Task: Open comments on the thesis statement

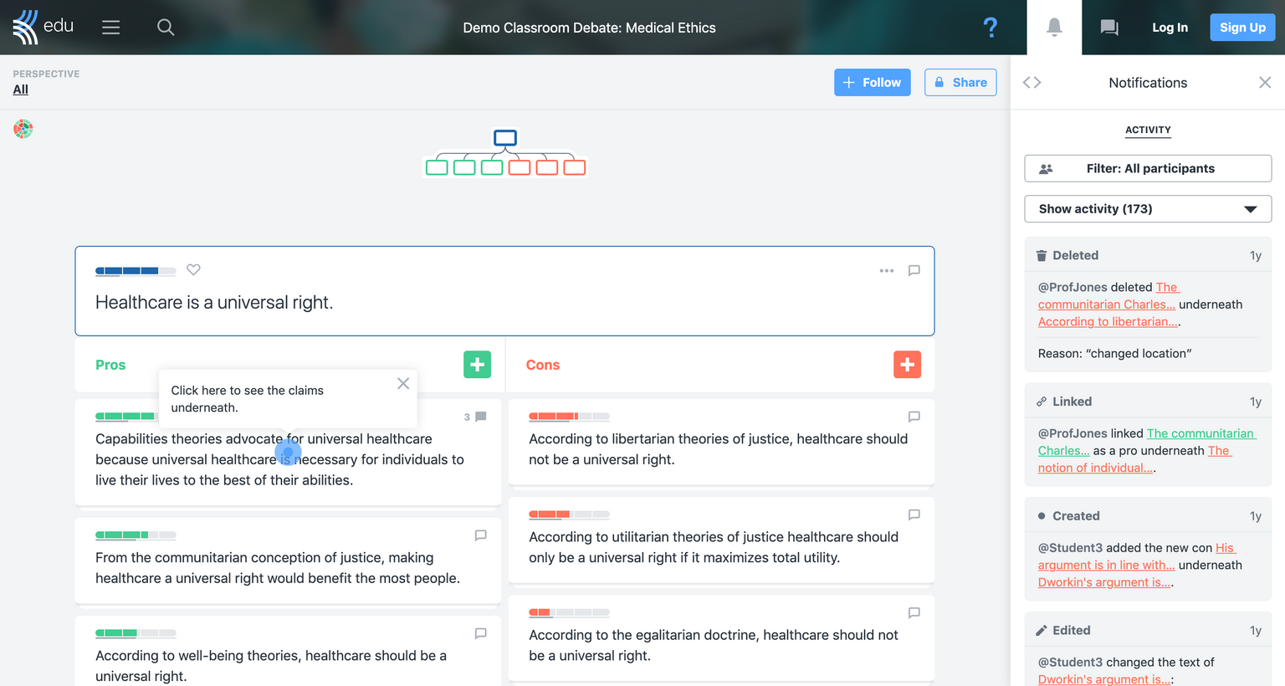Action: pos(914,270)
